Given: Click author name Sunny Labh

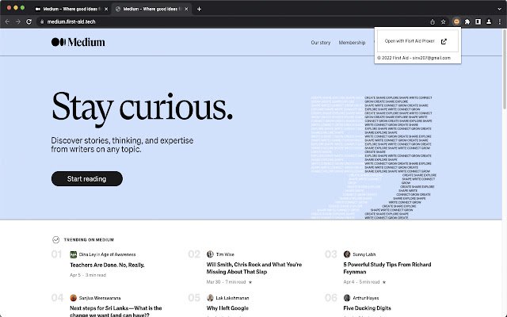Looking at the screenshot, I should [x=364, y=254].
